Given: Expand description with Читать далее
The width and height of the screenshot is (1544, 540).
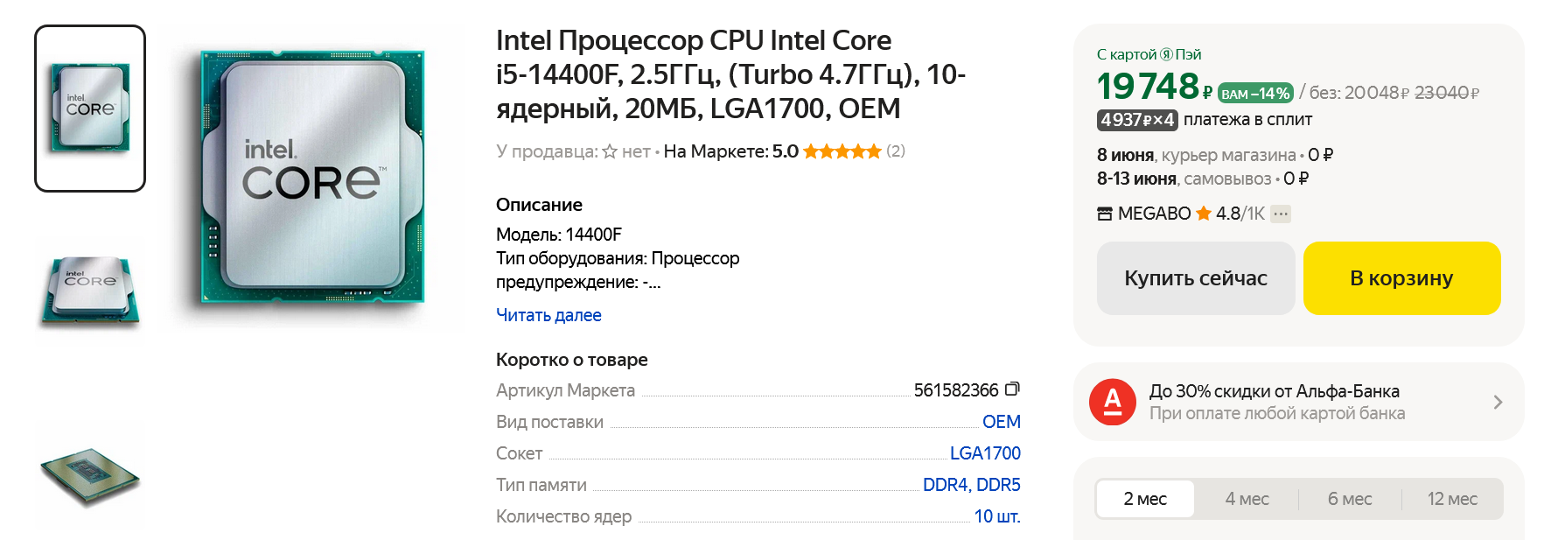Looking at the screenshot, I should point(548,315).
